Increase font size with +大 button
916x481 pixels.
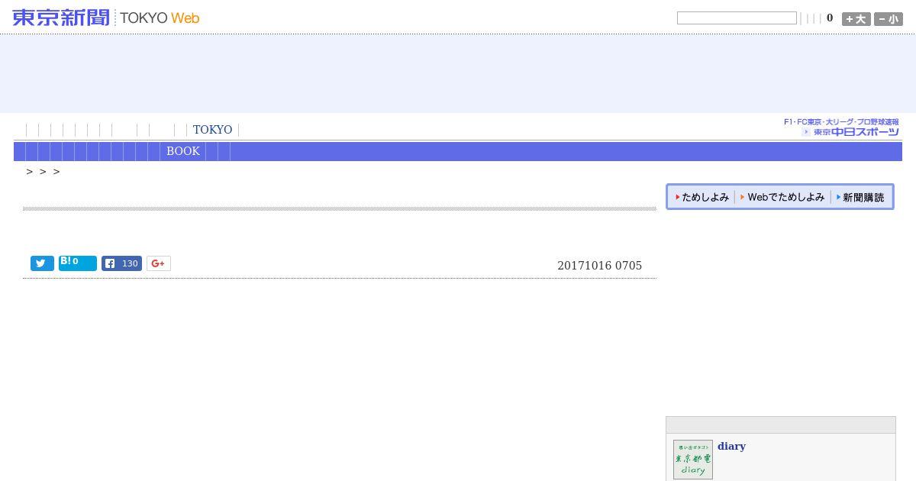(x=856, y=19)
